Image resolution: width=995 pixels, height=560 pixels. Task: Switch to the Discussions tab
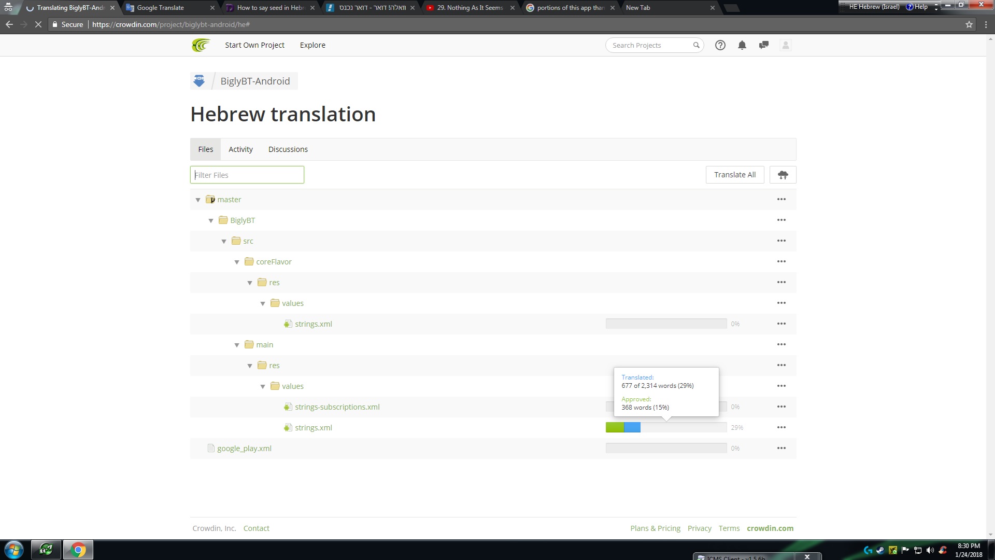288,149
